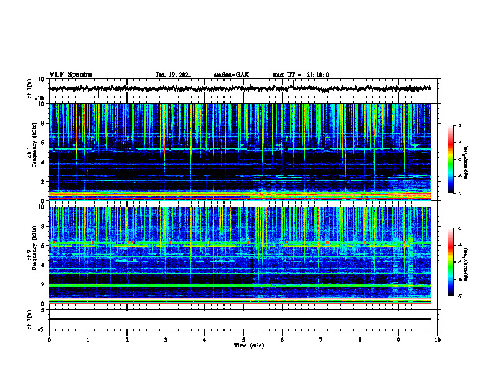
Task: Click the "-3" label on lower color bar
Action: pyautogui.click(x=459, y=228)
